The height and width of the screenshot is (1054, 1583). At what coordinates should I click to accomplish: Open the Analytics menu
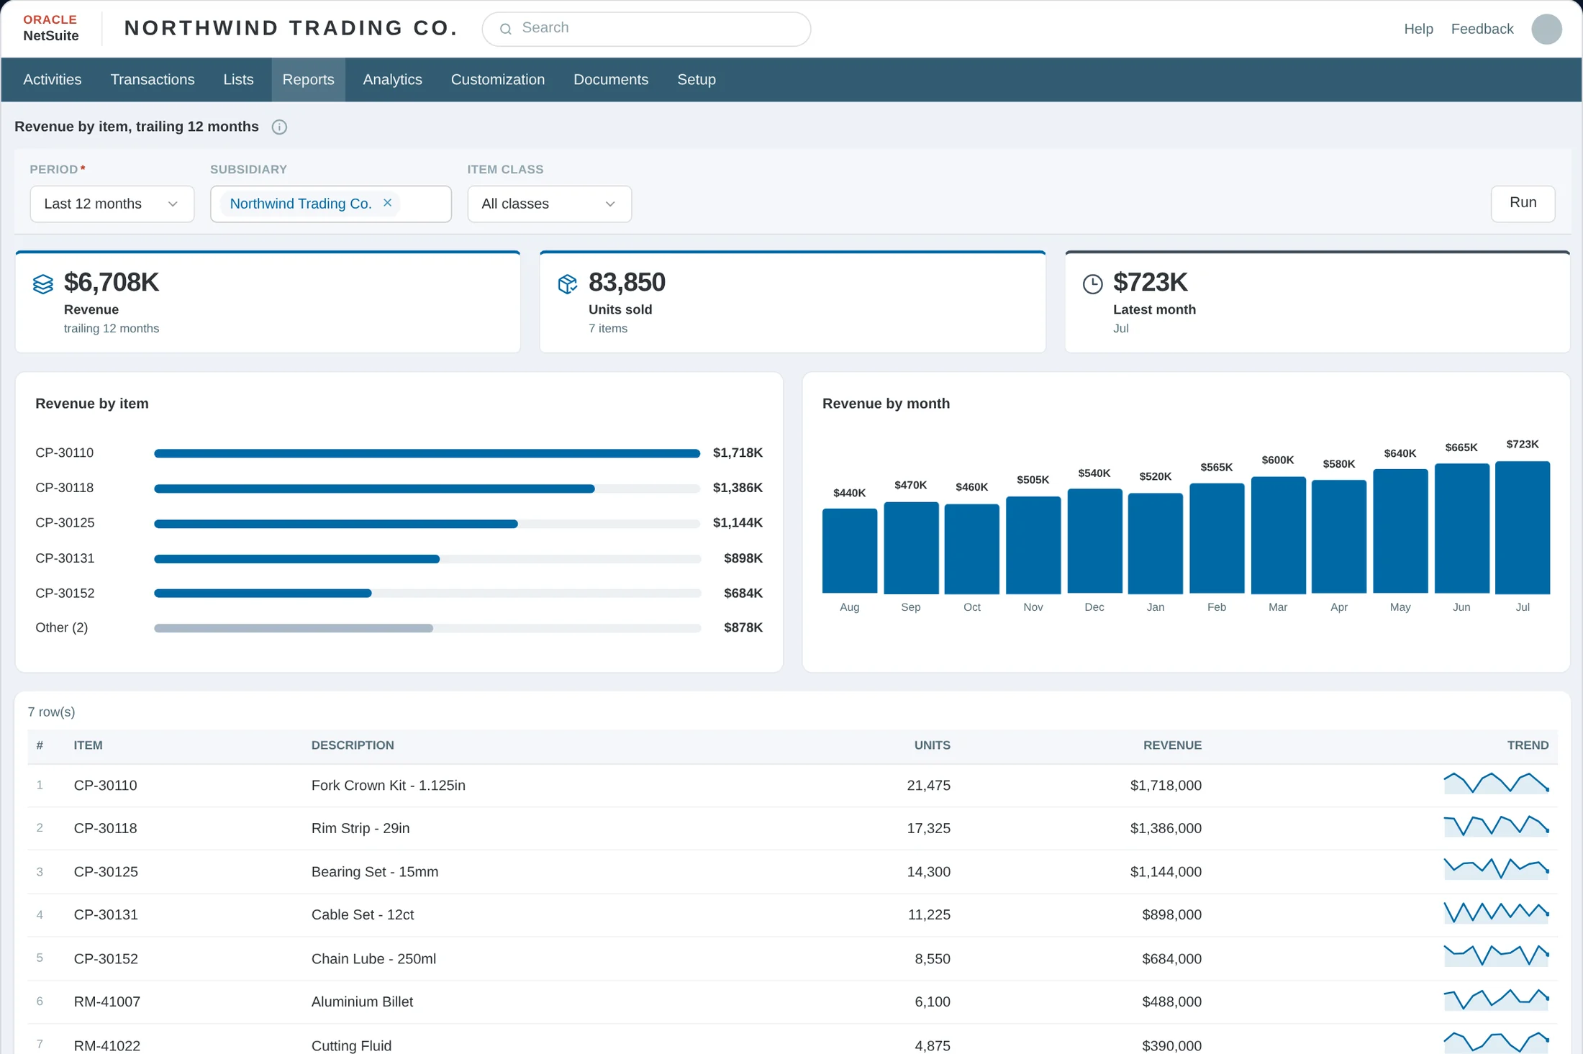tap(393, 80)
